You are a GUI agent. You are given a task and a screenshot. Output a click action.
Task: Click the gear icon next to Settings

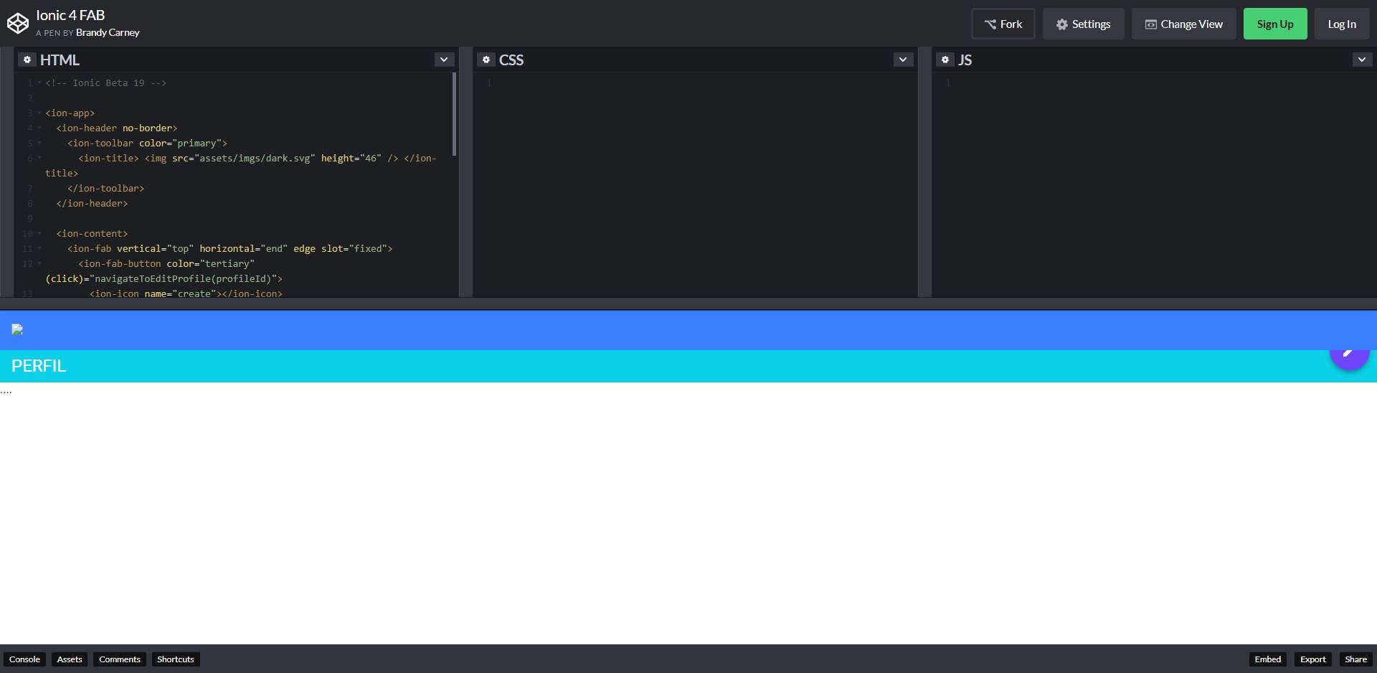click(x=1061, y=23)
